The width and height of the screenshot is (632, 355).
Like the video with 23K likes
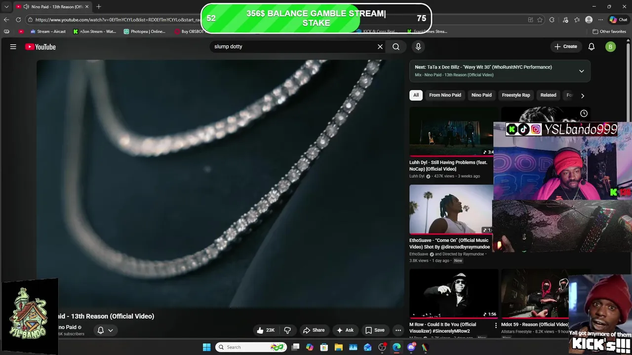[x=265, y=330]
